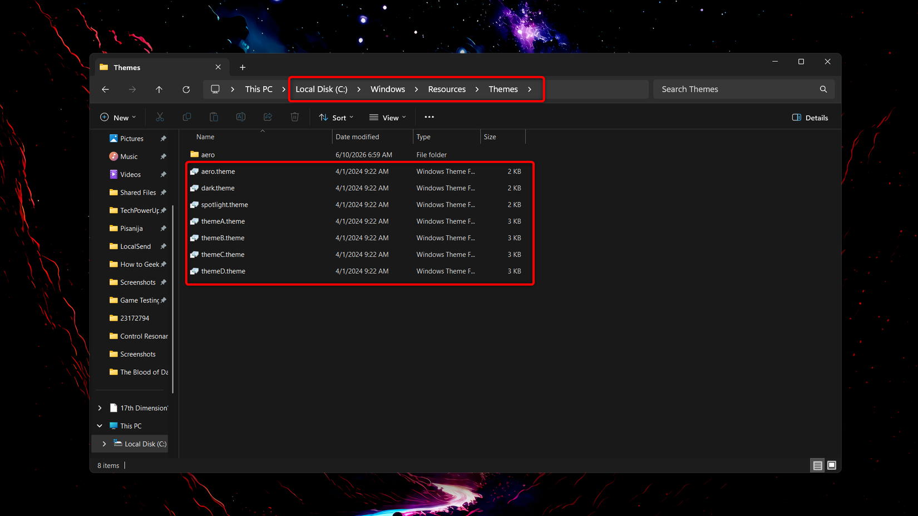Expand the Local Disk (C:) tree node
918x516 pixels.
[x=104, y=444]
